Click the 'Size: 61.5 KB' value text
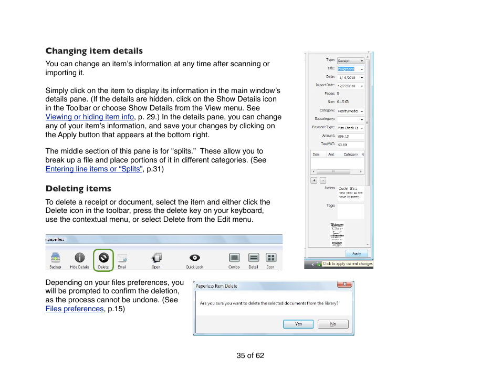The width and height of the screenshot is (501, 388). (343, 101)
